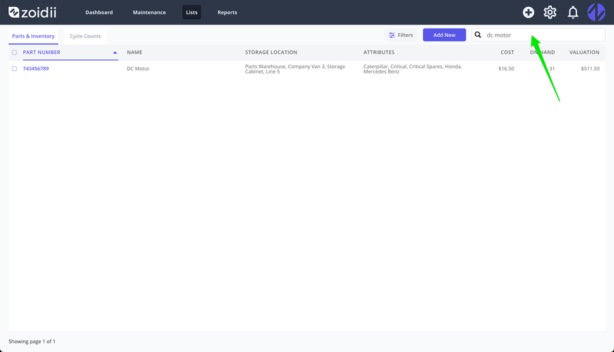Switch to the Cycle Counts tab
The image size is (614, 352).
pos(85,36)
